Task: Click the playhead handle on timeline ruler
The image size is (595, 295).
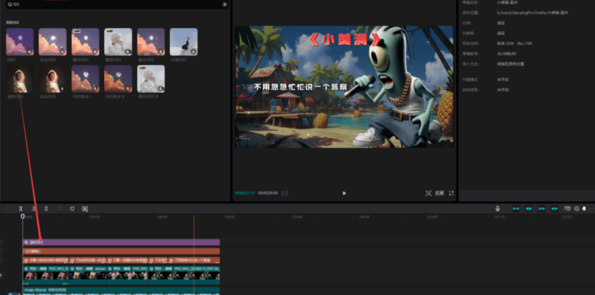Action: pyautogui.click(x=22, y=216)
